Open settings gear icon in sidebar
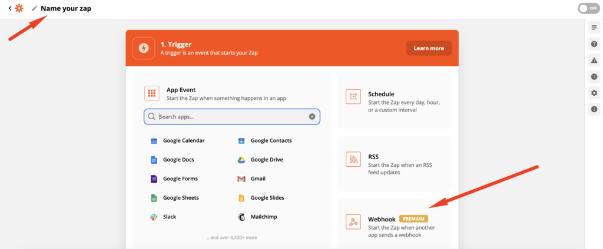 [x=594, y=93]
